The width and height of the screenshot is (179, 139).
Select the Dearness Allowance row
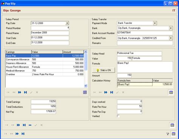[45, 63]
